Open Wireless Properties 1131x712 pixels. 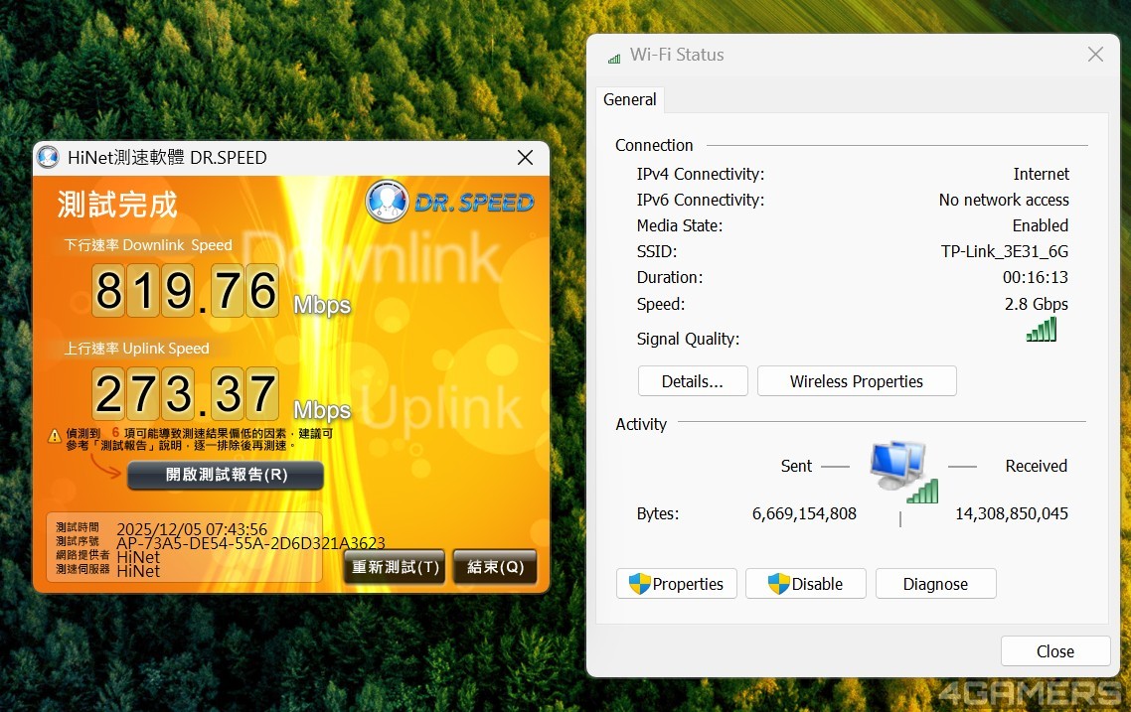click(x=856, y=381)
